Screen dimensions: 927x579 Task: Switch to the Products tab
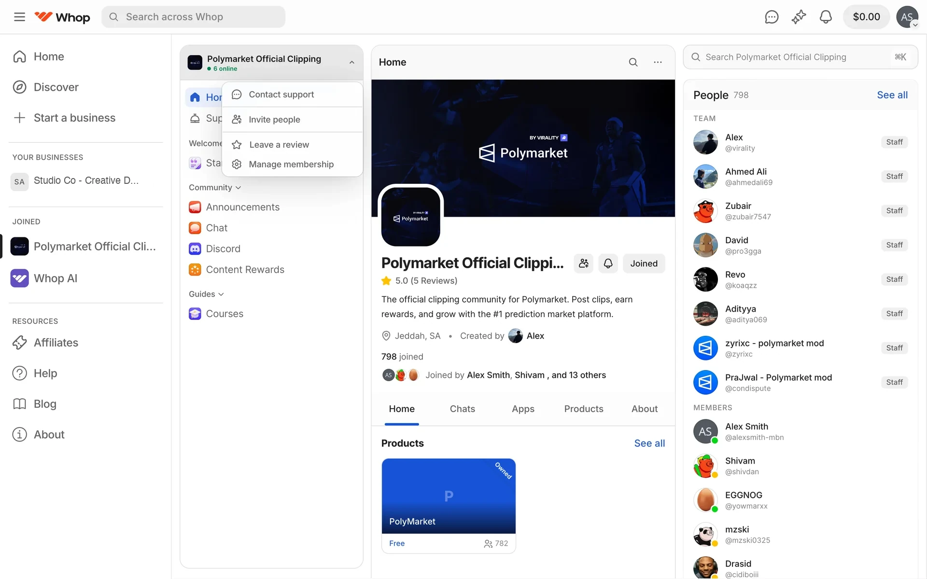584,409
